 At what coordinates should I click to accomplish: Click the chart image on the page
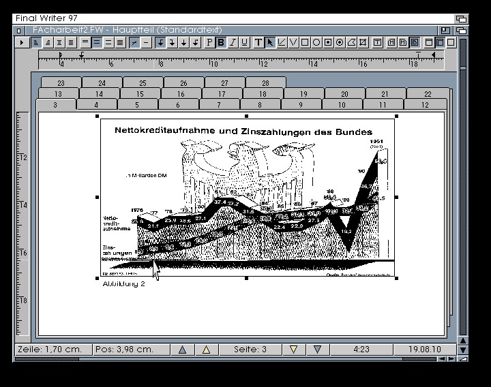[248, 198]
